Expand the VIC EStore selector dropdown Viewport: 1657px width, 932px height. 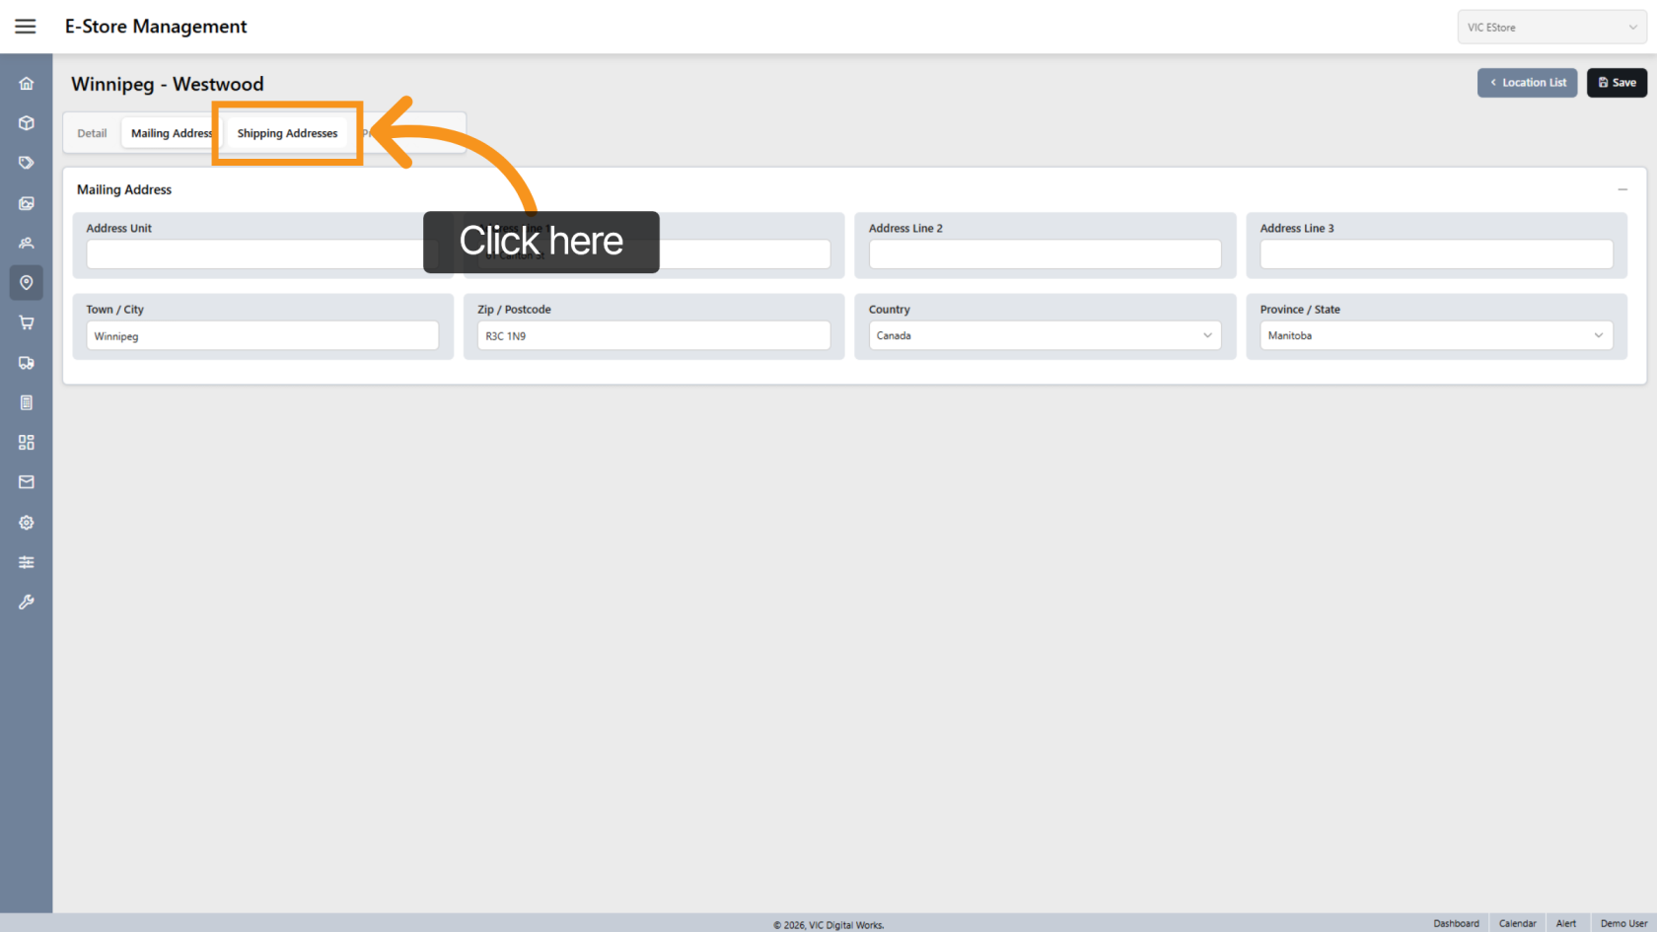1550,28
